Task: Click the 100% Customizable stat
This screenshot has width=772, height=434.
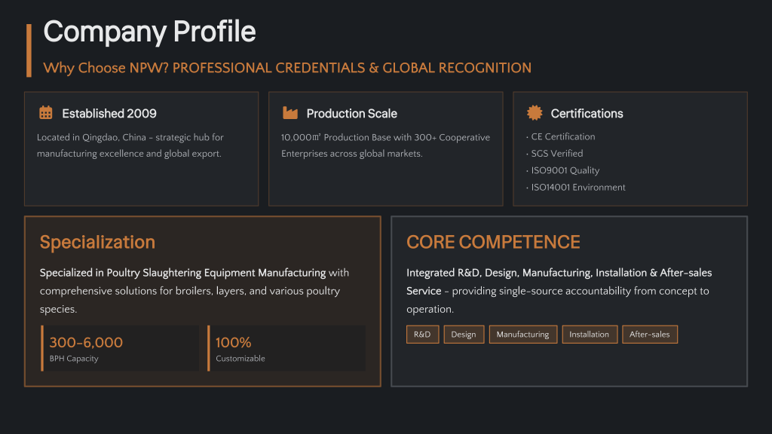Action: [240, 348]
